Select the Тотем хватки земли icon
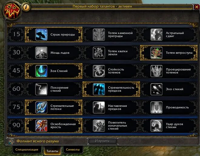Viewport: 200px width, 156px height. 99,53
